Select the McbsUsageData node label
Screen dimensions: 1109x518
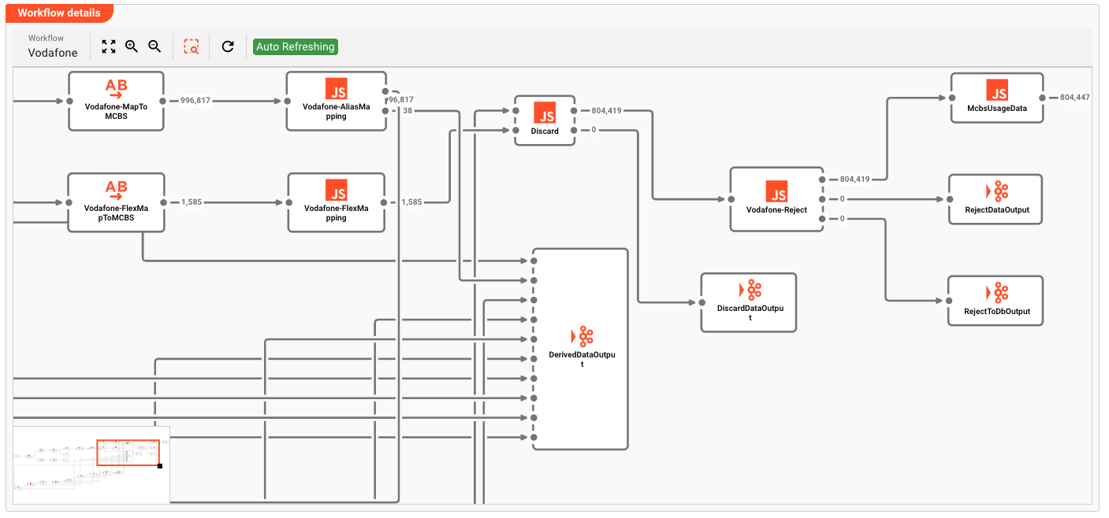997,108
